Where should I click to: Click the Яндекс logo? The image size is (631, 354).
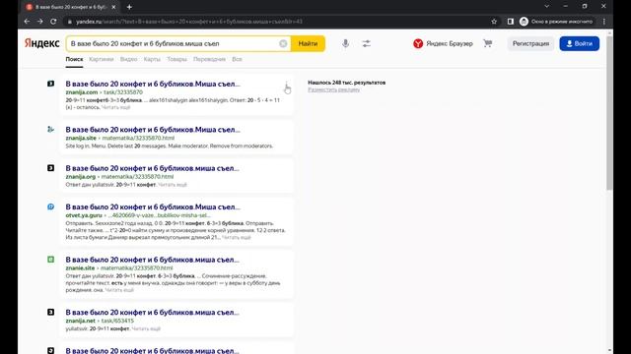point(41,43)
